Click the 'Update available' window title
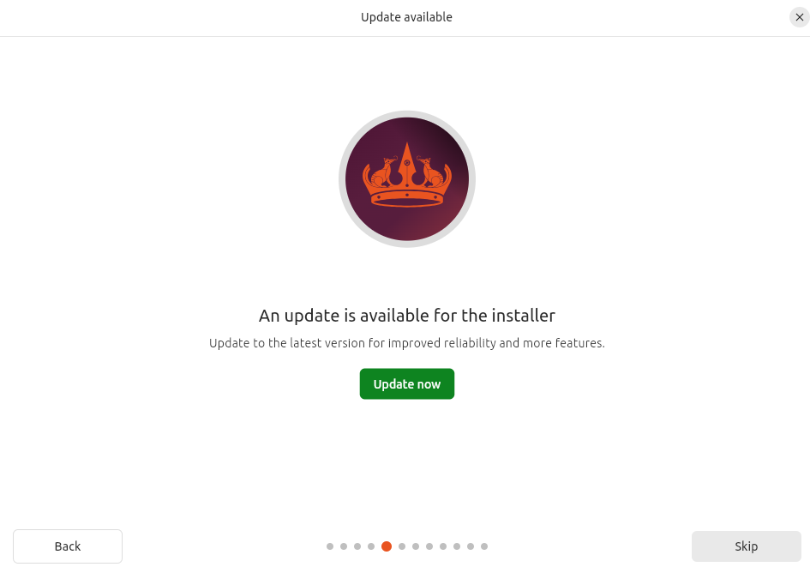 click(406, 17)
